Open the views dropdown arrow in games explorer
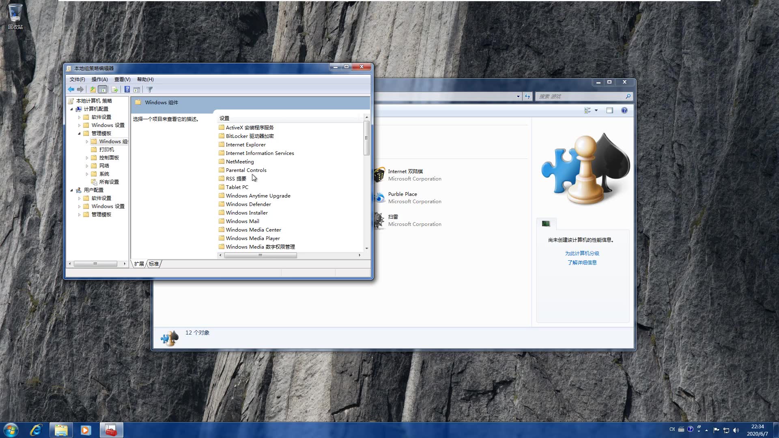 pyautogui.click(x=596, y=110)
